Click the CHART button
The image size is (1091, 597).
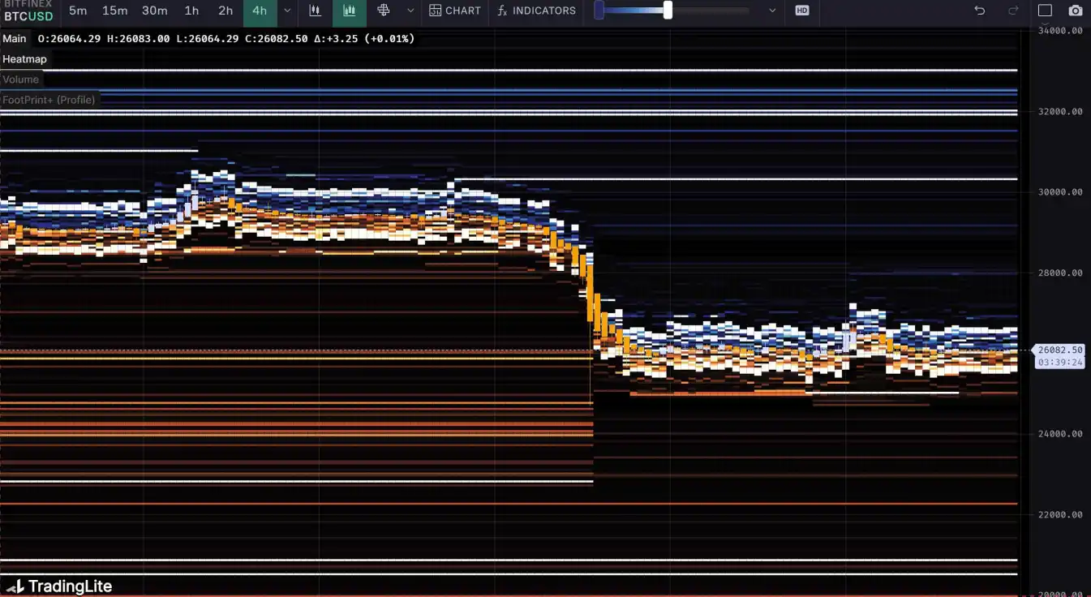pyautogui.click(x=455, y=11)
